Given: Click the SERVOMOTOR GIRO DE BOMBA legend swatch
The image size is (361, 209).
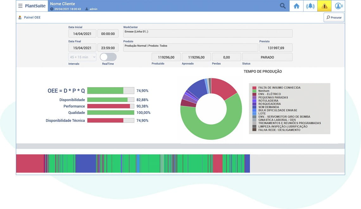Looking at the screenshot, I should (254, 117).
